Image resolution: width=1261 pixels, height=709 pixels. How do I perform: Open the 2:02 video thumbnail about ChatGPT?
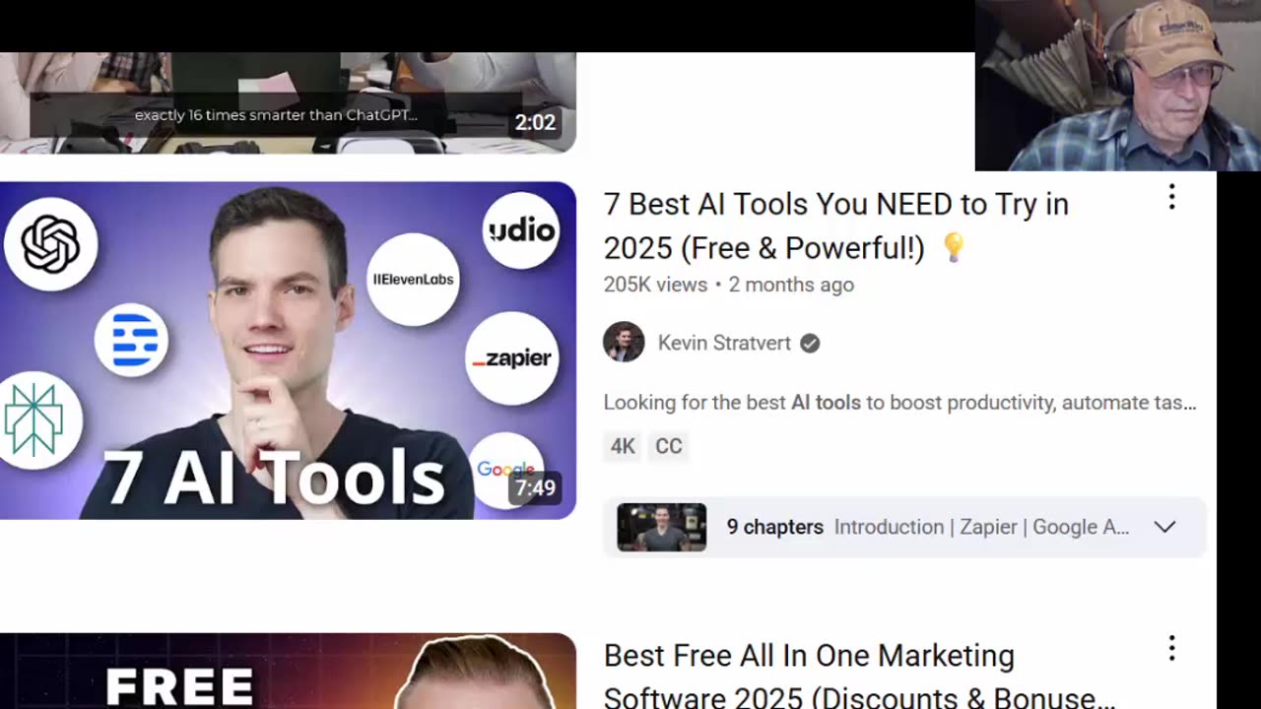[x=288, y=102]
